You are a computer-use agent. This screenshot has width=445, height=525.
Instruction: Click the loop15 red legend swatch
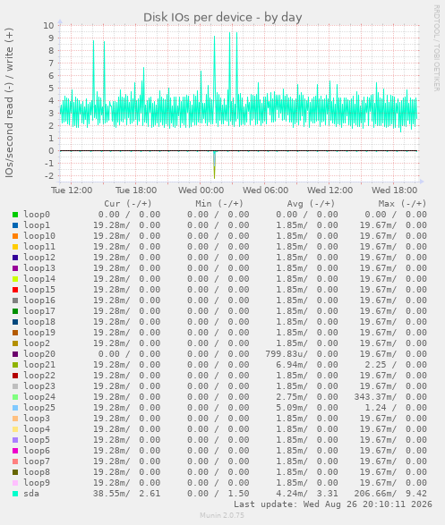(15, 290)
